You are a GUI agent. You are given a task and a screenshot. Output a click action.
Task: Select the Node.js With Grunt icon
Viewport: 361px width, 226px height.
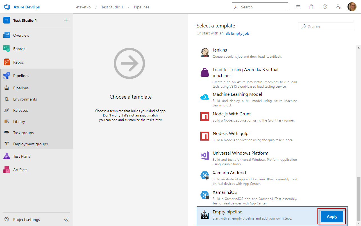click(205, 117)
